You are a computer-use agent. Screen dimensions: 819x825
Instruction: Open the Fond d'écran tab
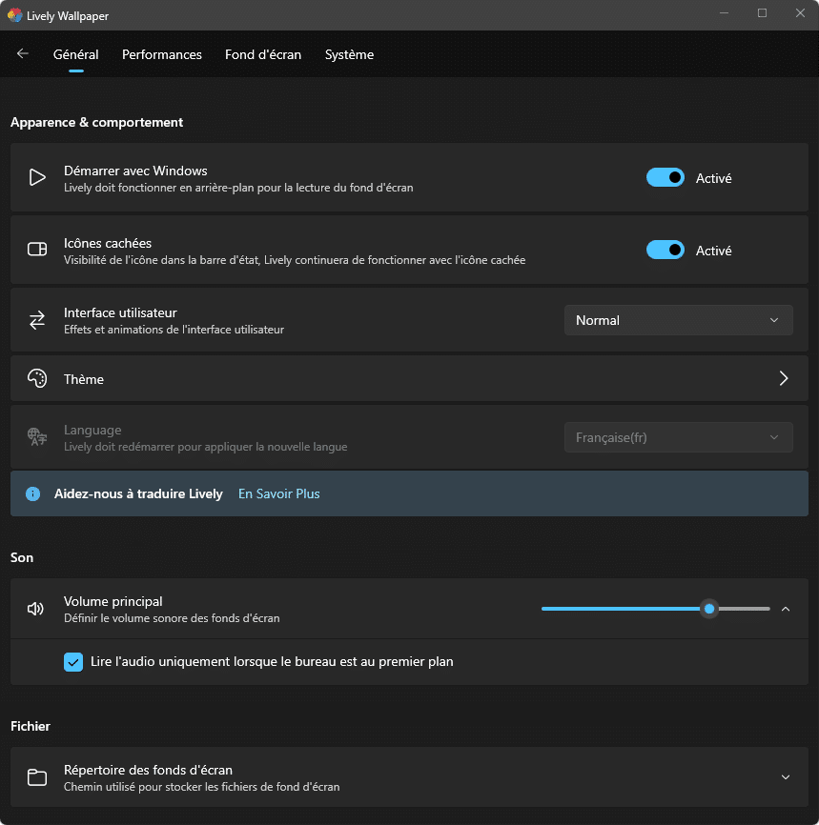coord(263,54)
